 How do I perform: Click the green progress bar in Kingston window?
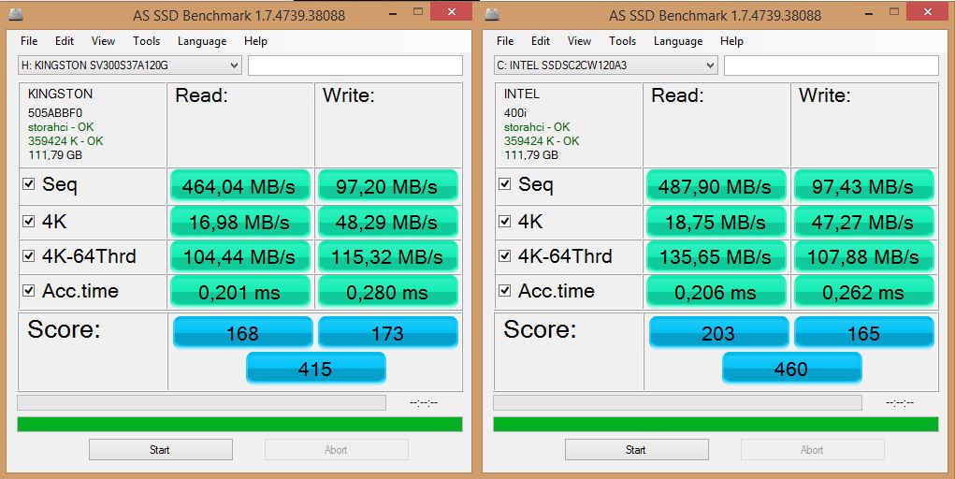click(240, 424)
